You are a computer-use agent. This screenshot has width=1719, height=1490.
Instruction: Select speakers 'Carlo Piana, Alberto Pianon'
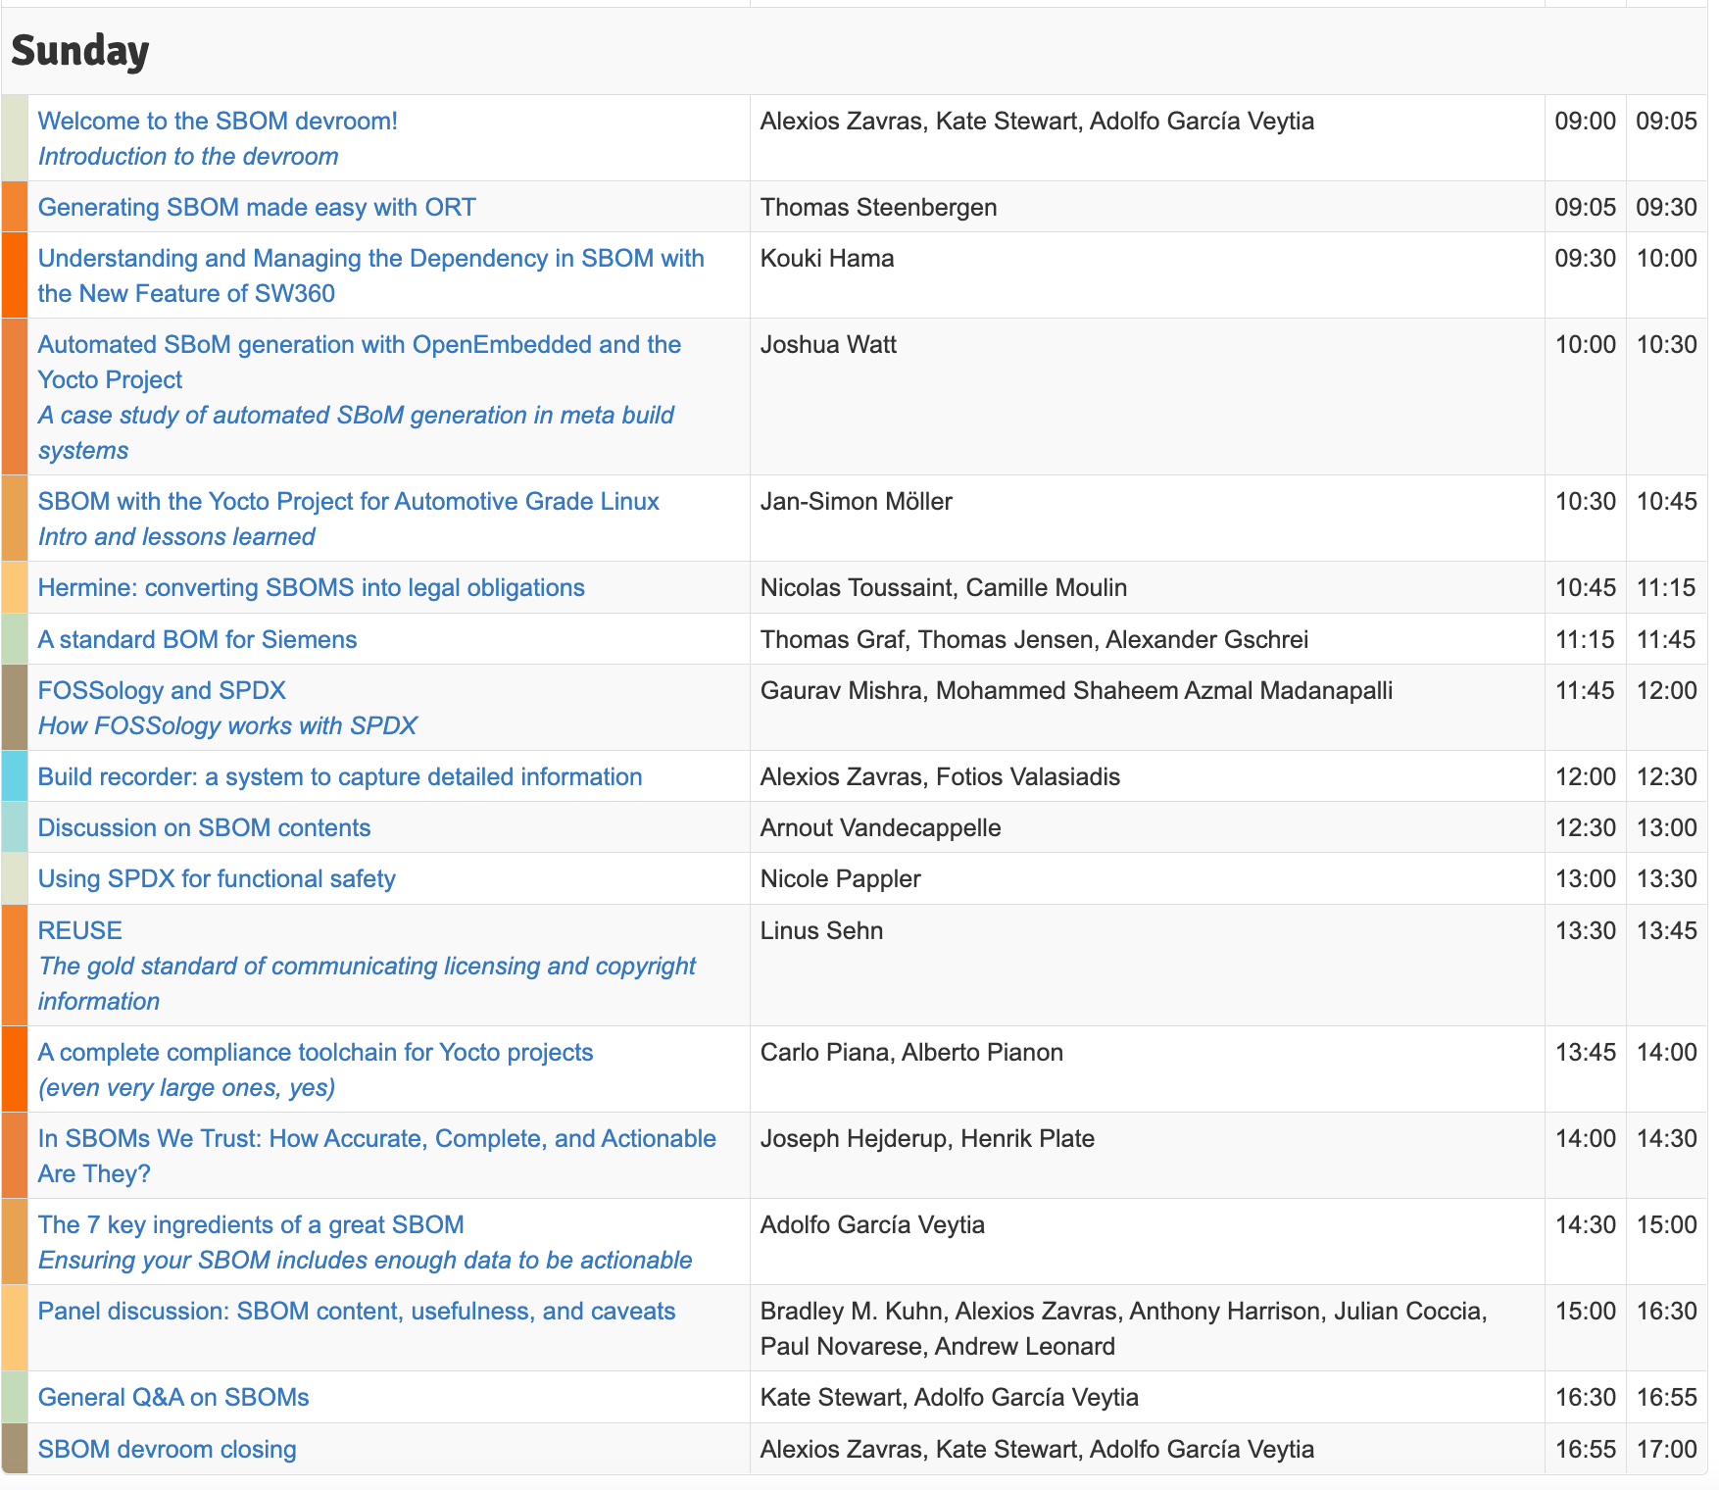911,1052
